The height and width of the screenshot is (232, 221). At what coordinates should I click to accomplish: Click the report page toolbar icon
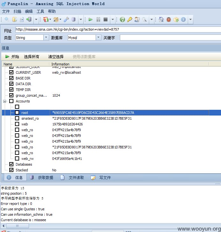pos(22,19)
